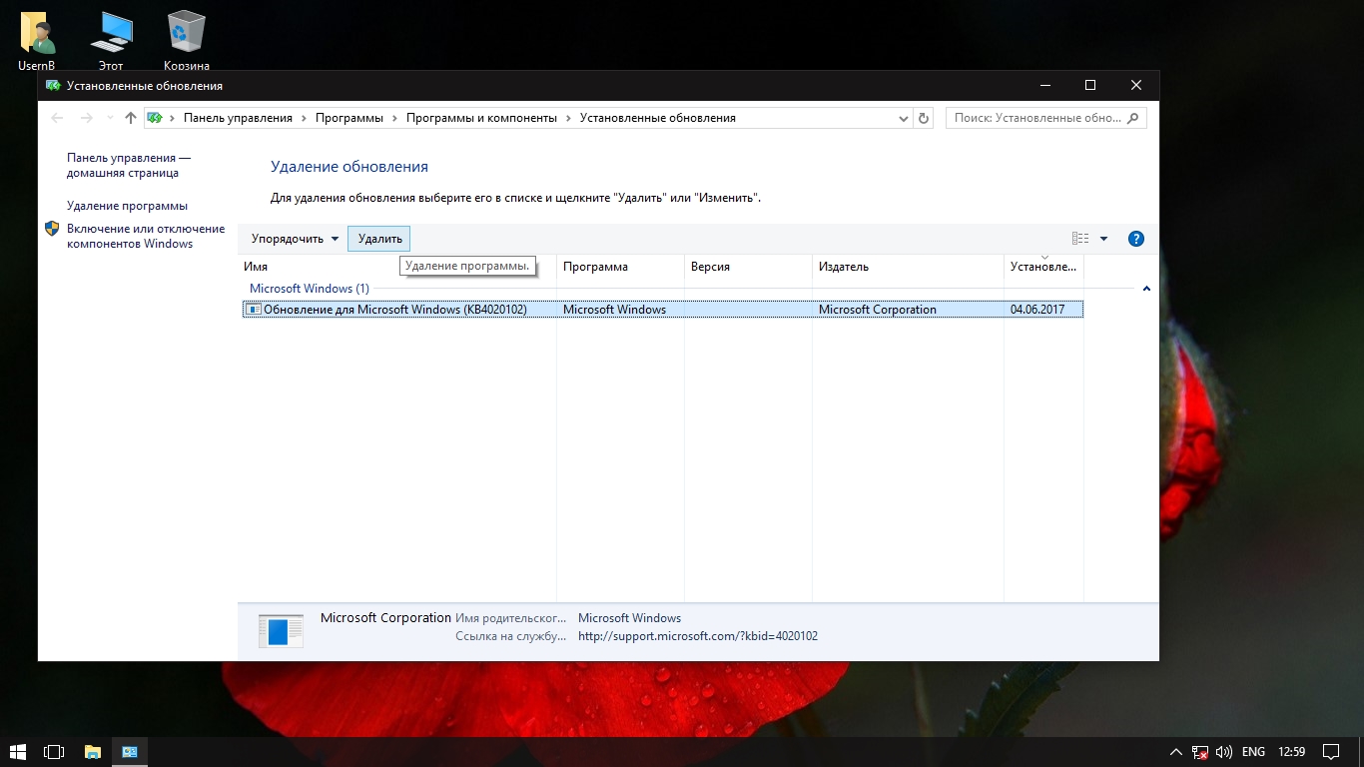Click the shield icon beside Windows components
The height and width of the screenshot is (767, 1364).
pos(53,229)
